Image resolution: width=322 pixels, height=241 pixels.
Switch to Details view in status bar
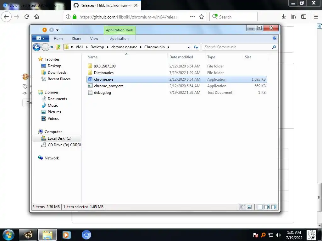(242, 207)
